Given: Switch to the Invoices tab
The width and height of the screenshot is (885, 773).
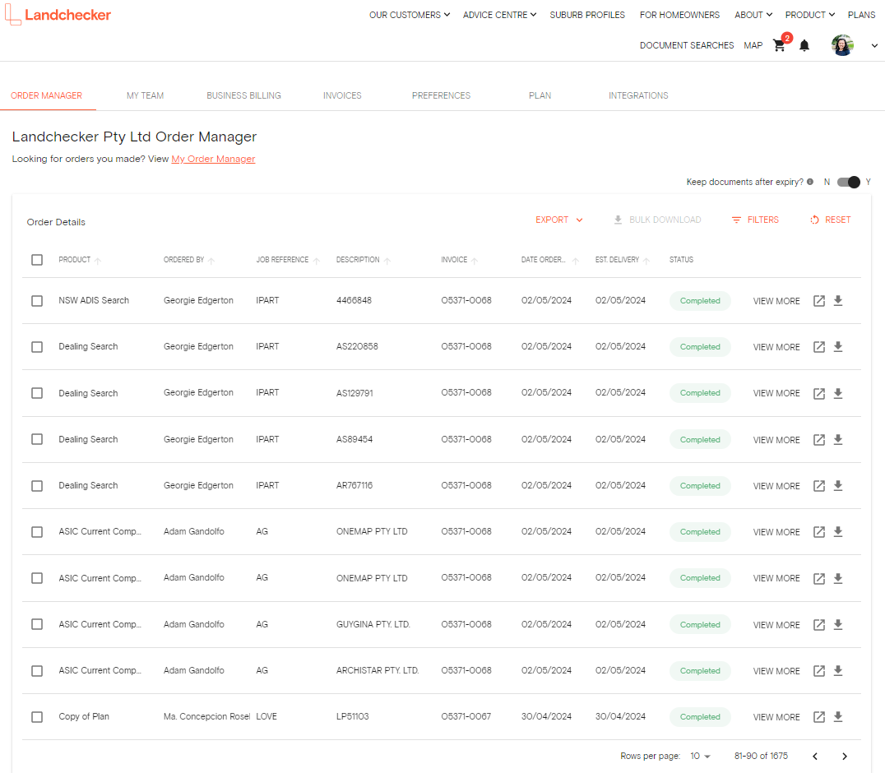Looking at the screenshot, I should [x=342, y=95].
